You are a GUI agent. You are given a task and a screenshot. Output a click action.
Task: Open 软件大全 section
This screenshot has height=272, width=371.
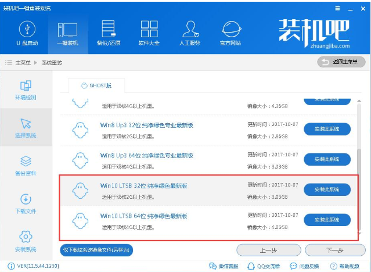click(x=149, y=33)
